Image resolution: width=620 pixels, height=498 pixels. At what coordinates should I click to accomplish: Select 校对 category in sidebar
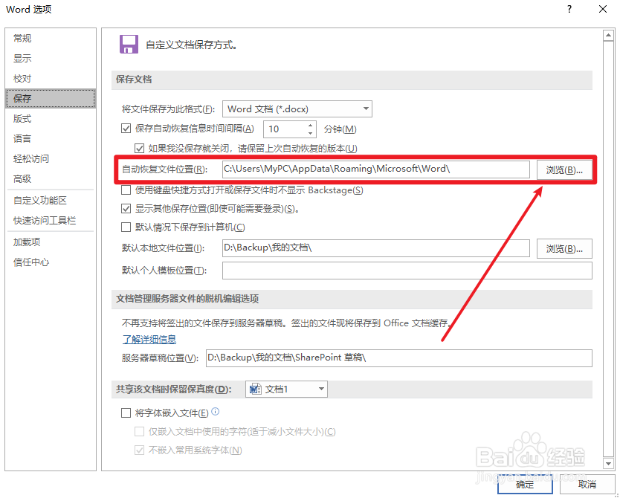coord(51,79)
